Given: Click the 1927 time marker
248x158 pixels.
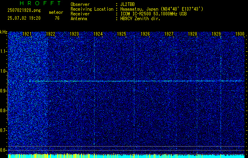Looking at the screenshot, I should 169,34.
